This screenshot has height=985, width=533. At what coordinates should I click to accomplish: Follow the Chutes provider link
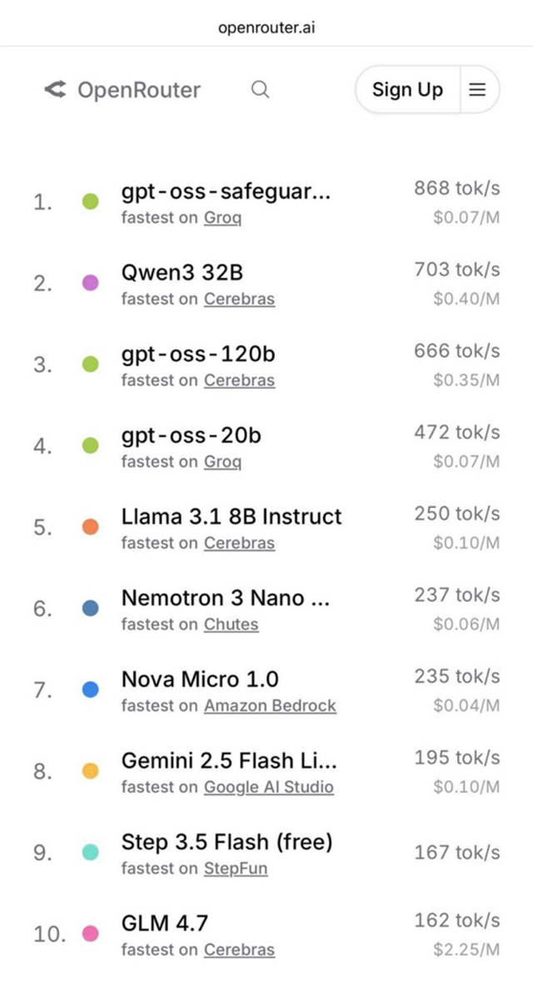pyautogui.click(x=231, y=624)
